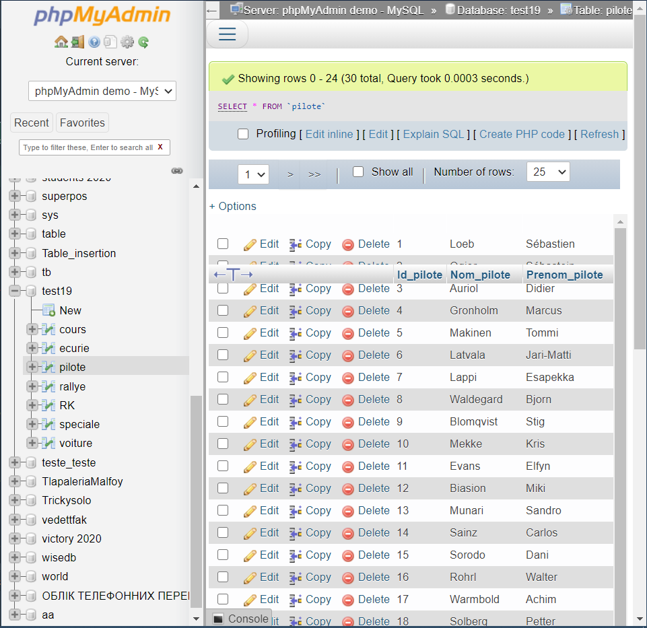Open the Recent tab
This screenshot has width=647, height=628.
pyautogui.click(x=32, y=123)
